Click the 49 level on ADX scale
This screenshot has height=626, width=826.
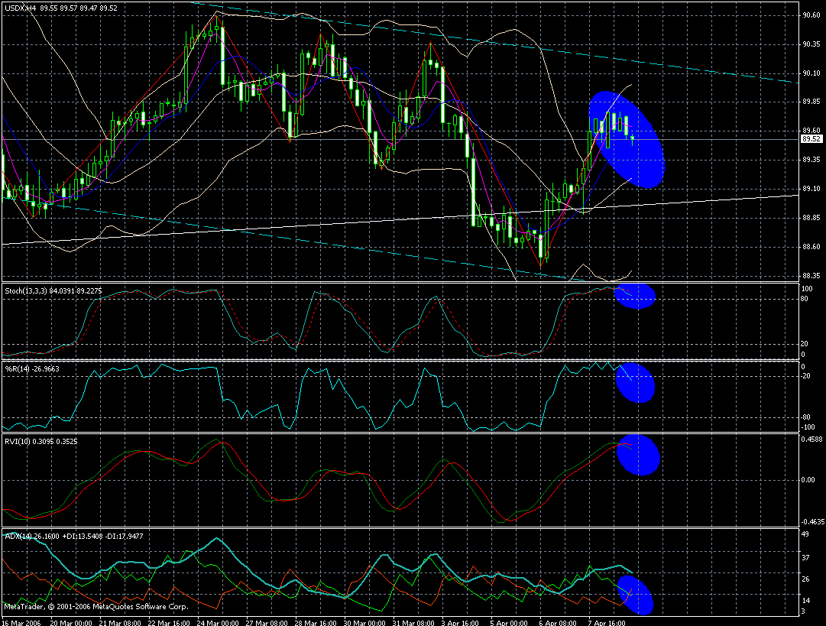[x=805, y=534]
